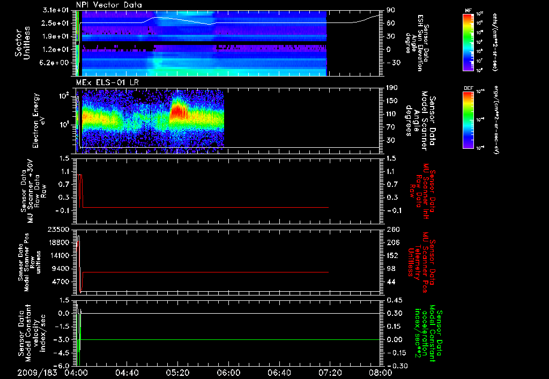The width and height of the screenshot is (549, 379).
Task: Click the 04:40 time axis tick label
Action: click(127, 373)
